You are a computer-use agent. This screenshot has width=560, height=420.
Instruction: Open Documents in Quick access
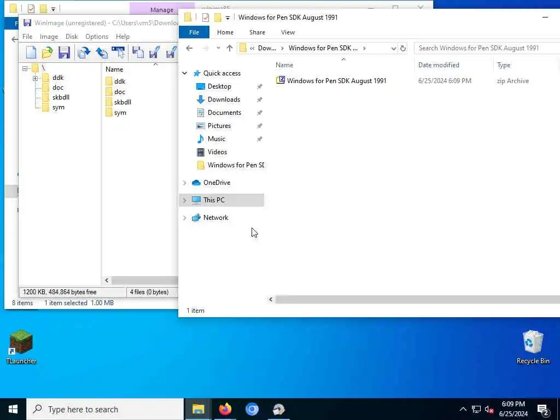pos(224,113)
